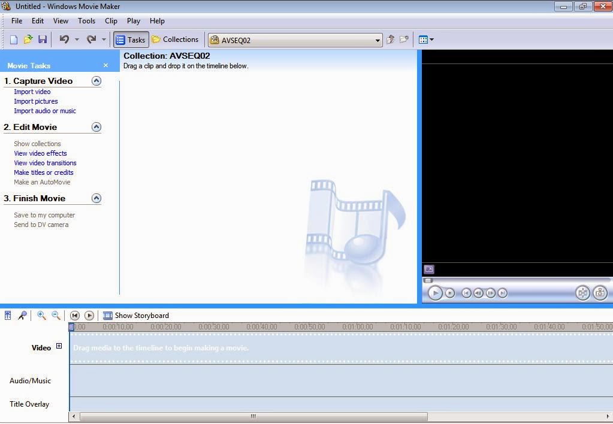Click the preview monitor Stop button
Image resolution: width=613 pixels, height=424 pixels.
pos(450,293)
